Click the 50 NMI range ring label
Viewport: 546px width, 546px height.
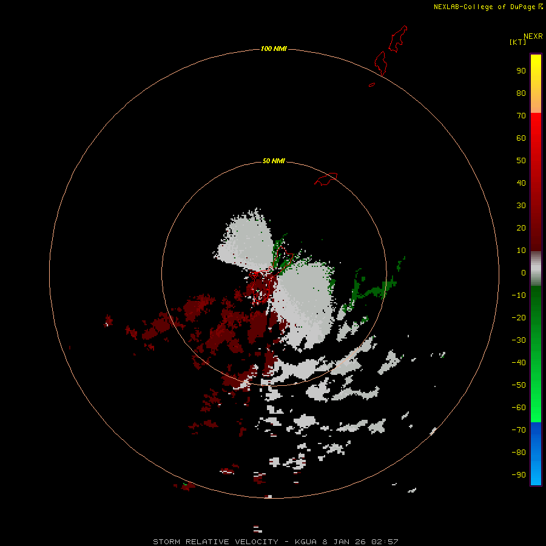274,161
